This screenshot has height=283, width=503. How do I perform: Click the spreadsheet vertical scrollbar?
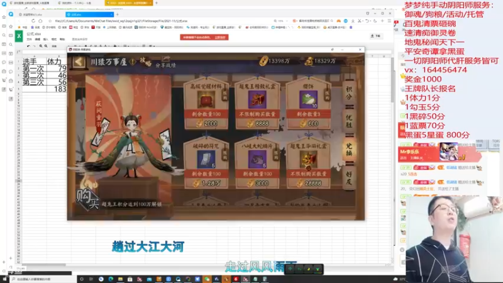[x=392, y=80]
